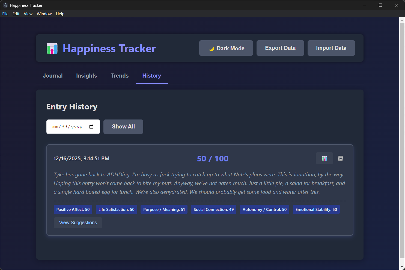Click the scrollbar up arrow
Screen dimensions: 405x270
coord(402,20)
